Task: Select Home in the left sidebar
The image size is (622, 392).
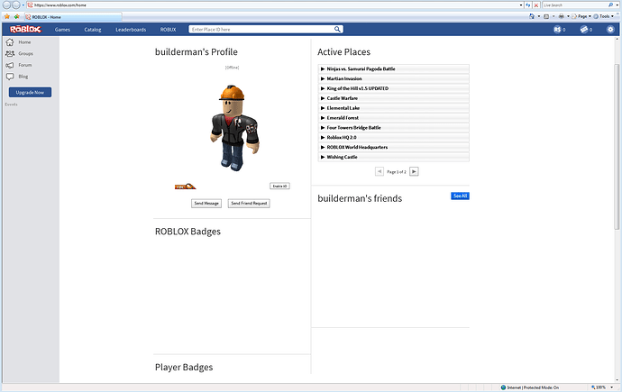Action: (x=24, y=42)
